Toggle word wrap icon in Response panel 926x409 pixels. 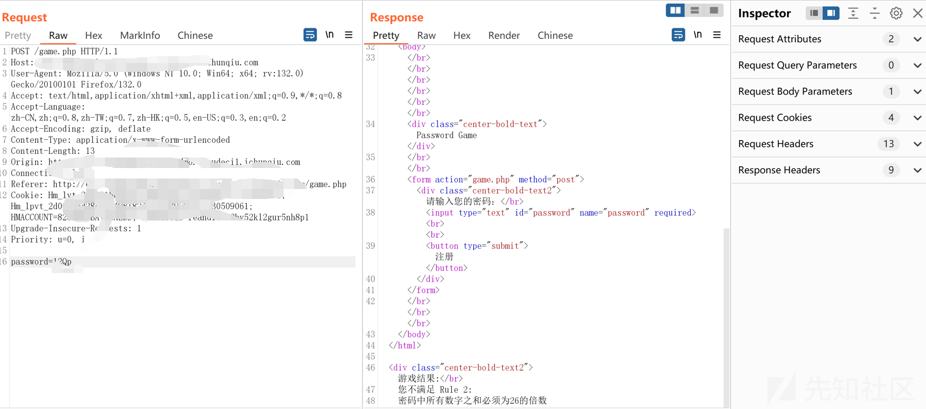click(x=678, y=35)
